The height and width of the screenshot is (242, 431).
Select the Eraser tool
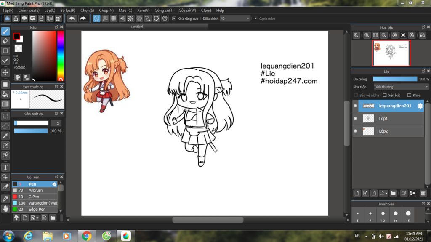point(5,41)
